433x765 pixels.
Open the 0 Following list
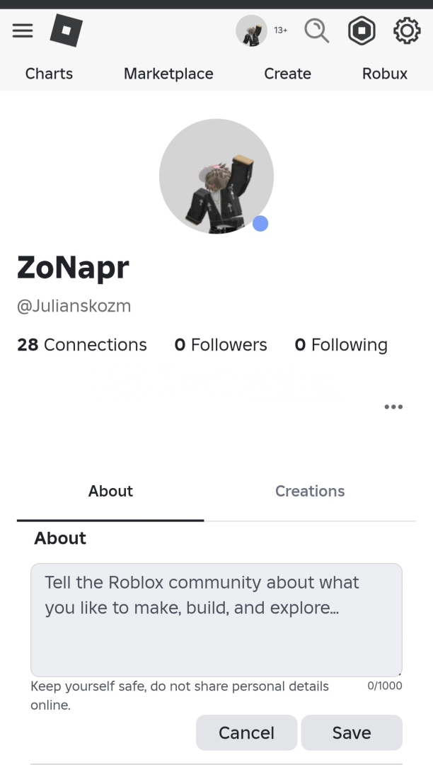(x=341, y=345)
